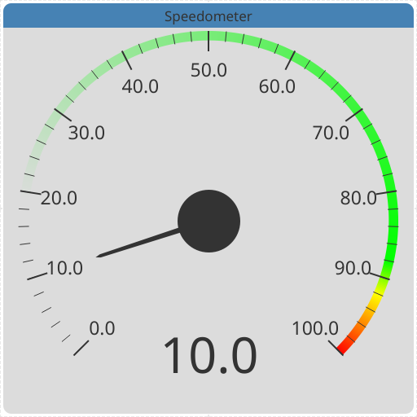Click the 90.0 scale label
Image resolution: width=417 pixels, height=417 pixels.
tap(353, 268)
